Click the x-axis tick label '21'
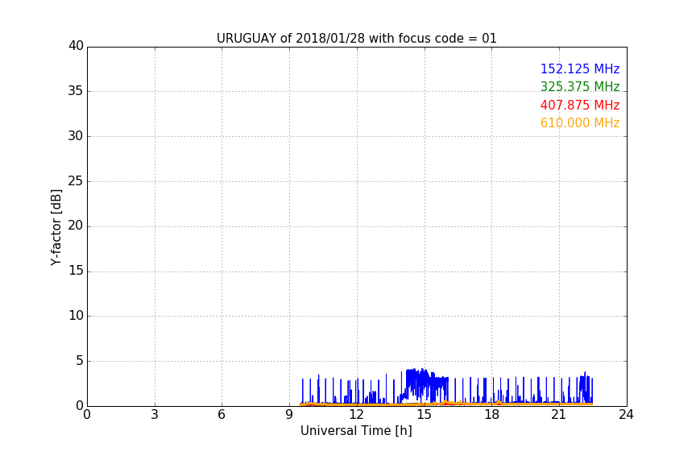Viewport: 696px width, 464px height. tap(559, 415)
